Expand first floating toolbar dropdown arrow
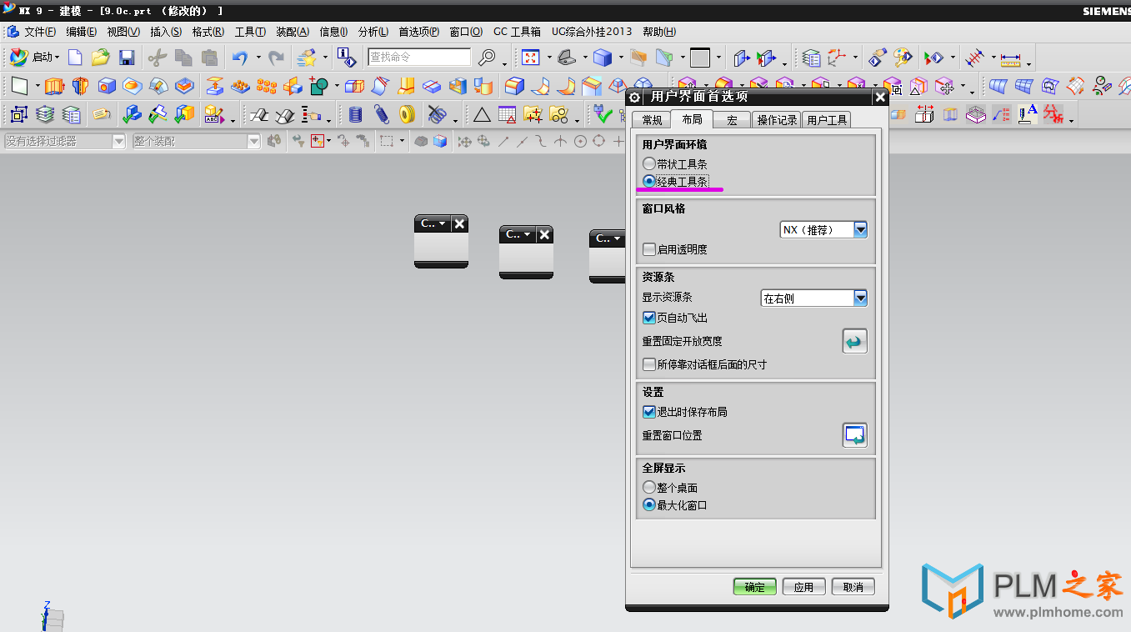This screenshot has width=1131, height=632. [442, 223]
